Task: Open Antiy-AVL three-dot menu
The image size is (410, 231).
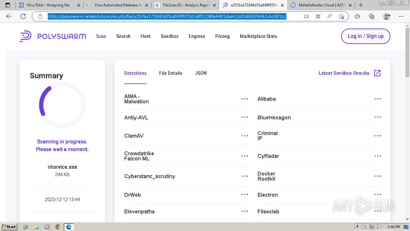Action: click(x=245, y=117)
